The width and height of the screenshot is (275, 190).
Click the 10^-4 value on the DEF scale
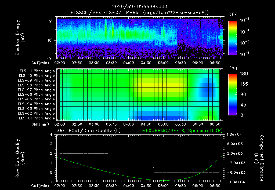pos(245,32)
